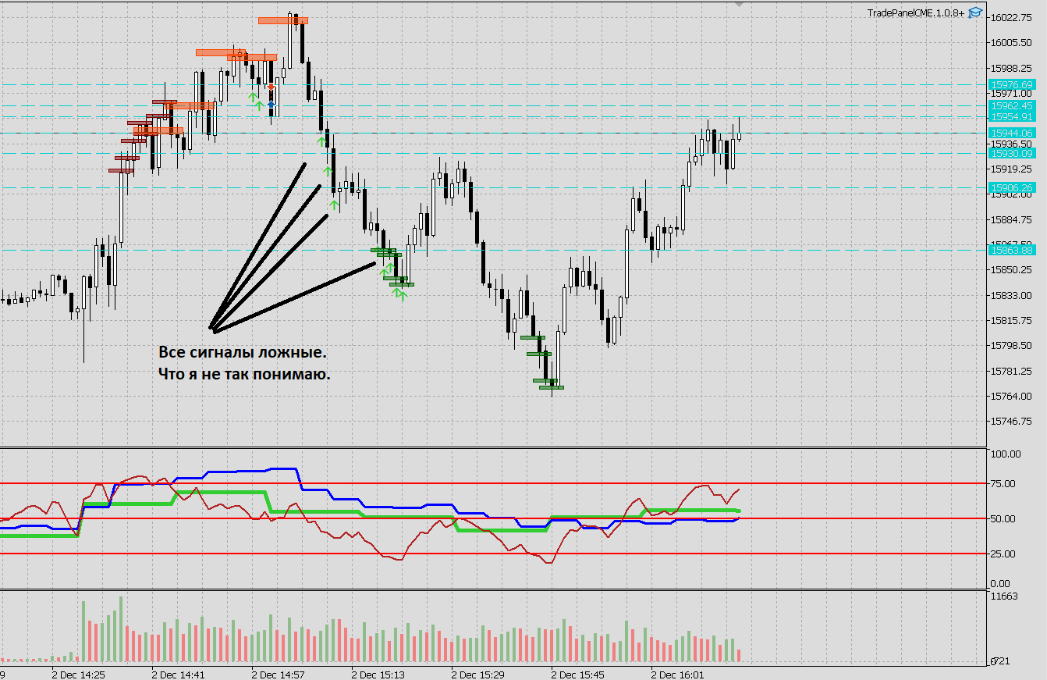Click the 2 Dec 14:57 time label
The image size is (1047, 680).
279,674
